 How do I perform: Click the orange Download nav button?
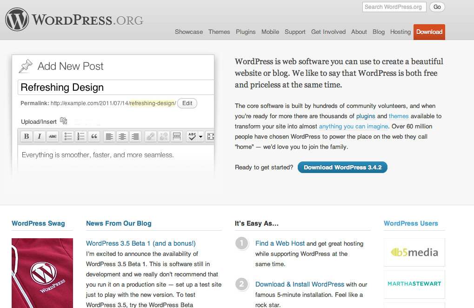[429, 32]
